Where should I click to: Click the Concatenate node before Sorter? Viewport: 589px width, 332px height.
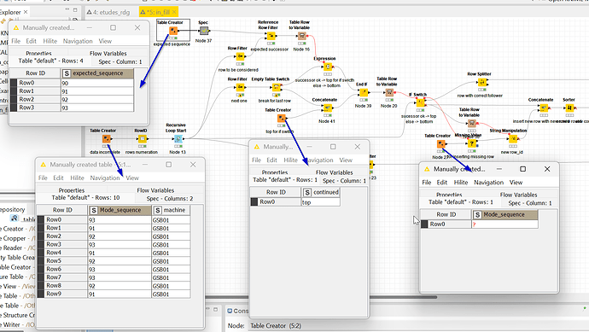[544, 108]
